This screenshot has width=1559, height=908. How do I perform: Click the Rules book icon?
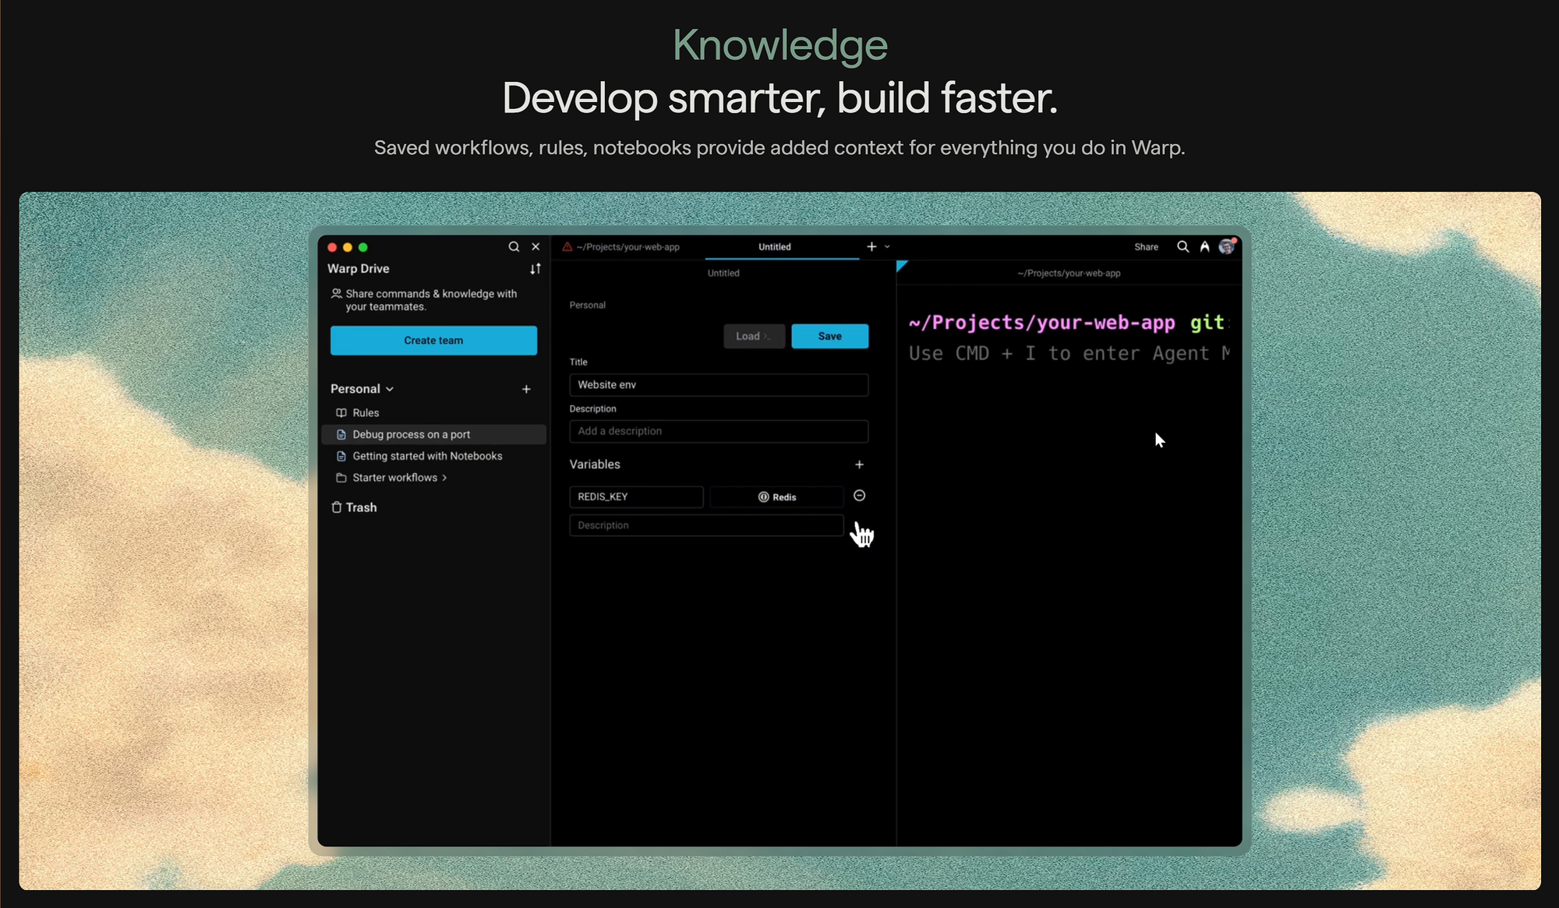point(341,413)
